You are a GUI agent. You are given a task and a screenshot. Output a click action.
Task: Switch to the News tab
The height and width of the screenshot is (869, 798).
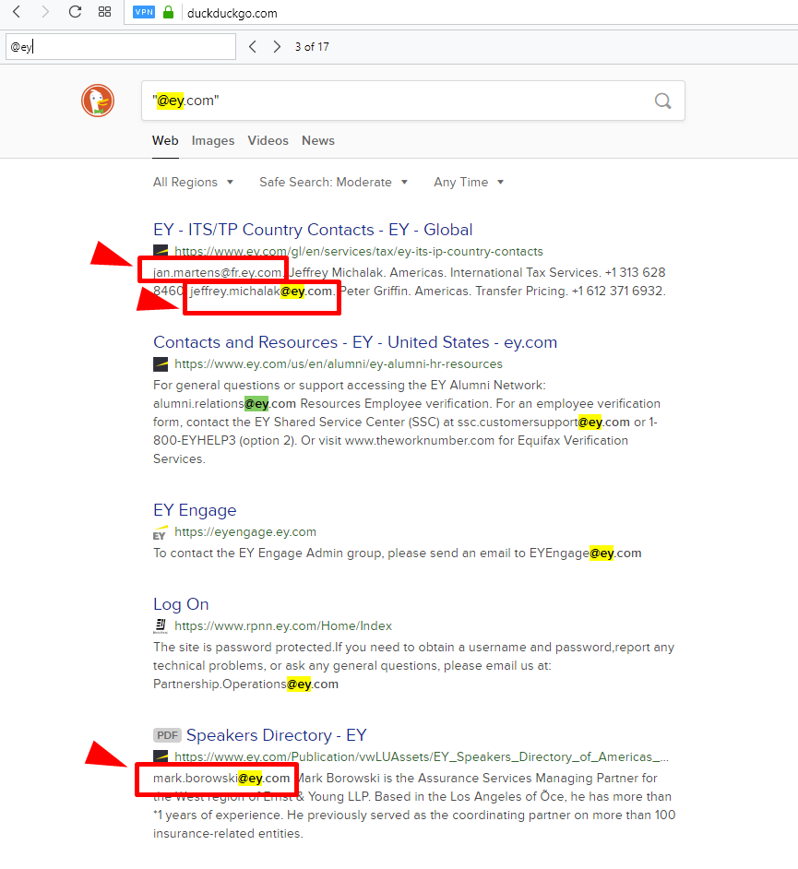click(x=317, y=140)
